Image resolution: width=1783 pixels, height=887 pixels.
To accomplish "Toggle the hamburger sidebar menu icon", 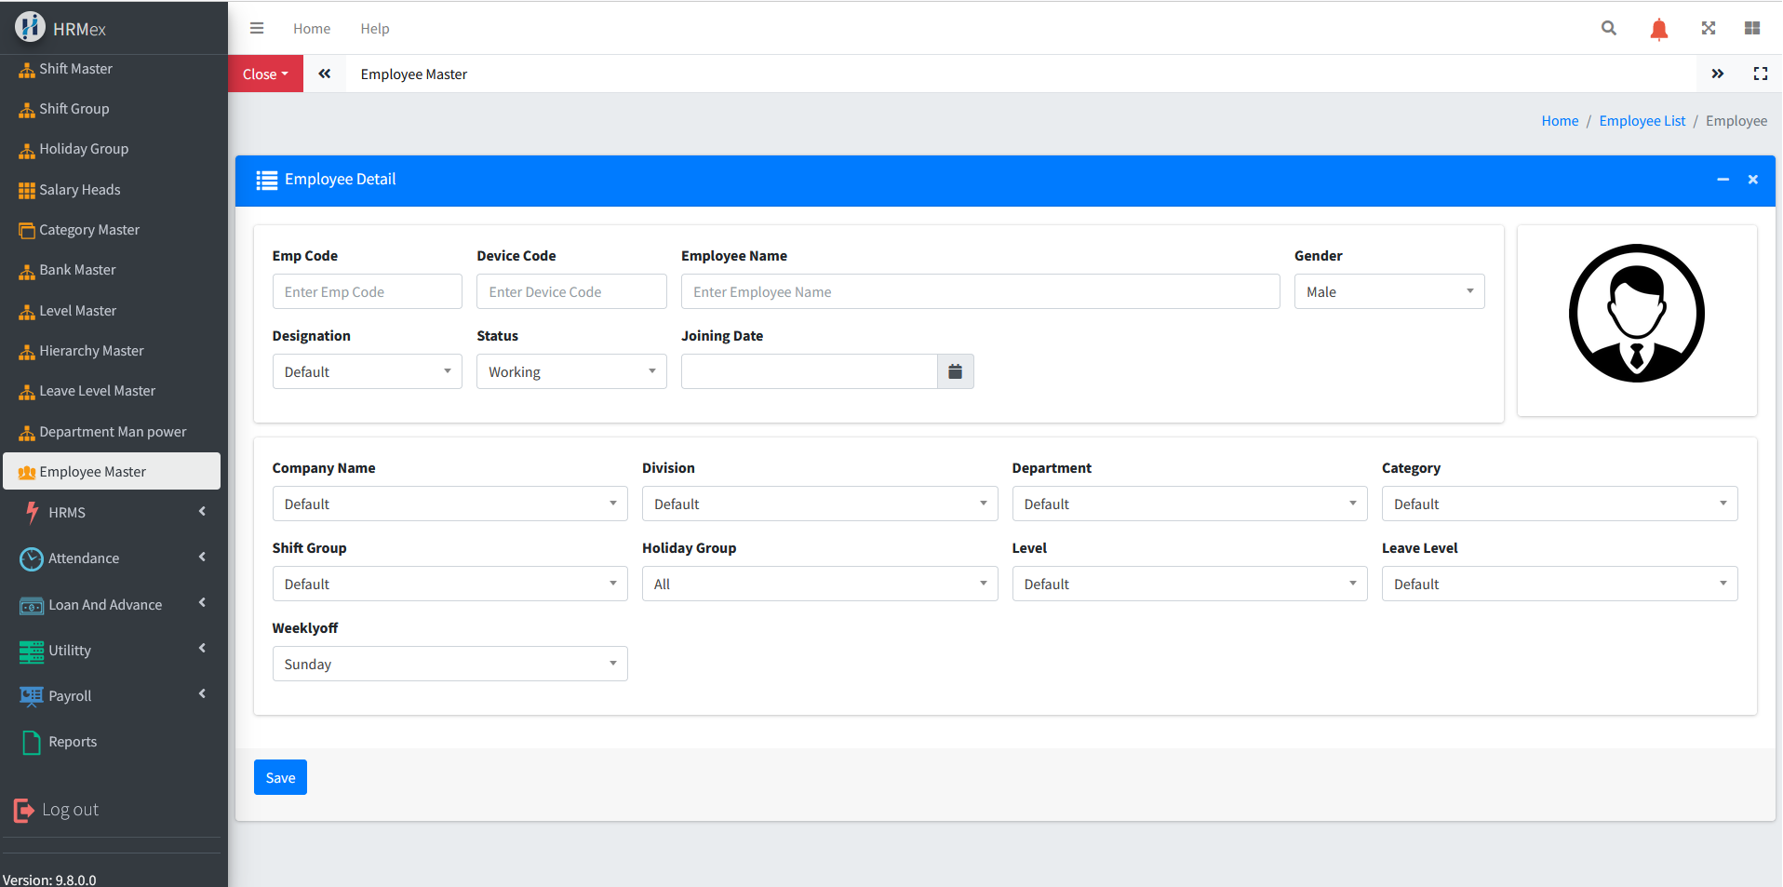I will (257, 29).
